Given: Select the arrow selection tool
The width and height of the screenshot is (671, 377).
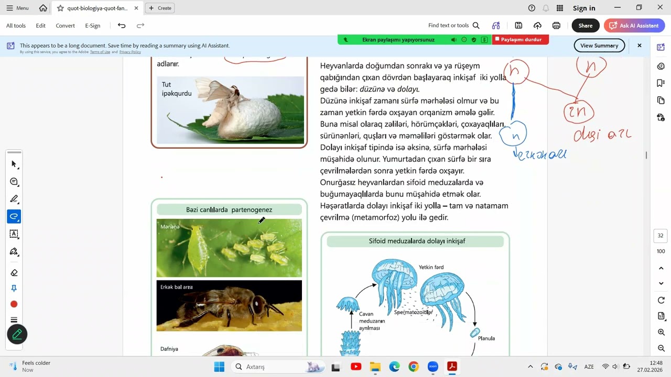Looking at the screenshot, I should [x=14, y=164].
